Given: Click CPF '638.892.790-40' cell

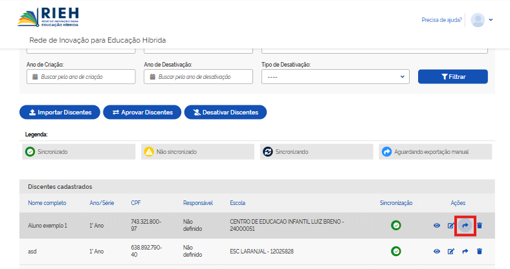Looking at the screenshot, I should (146, 251).
